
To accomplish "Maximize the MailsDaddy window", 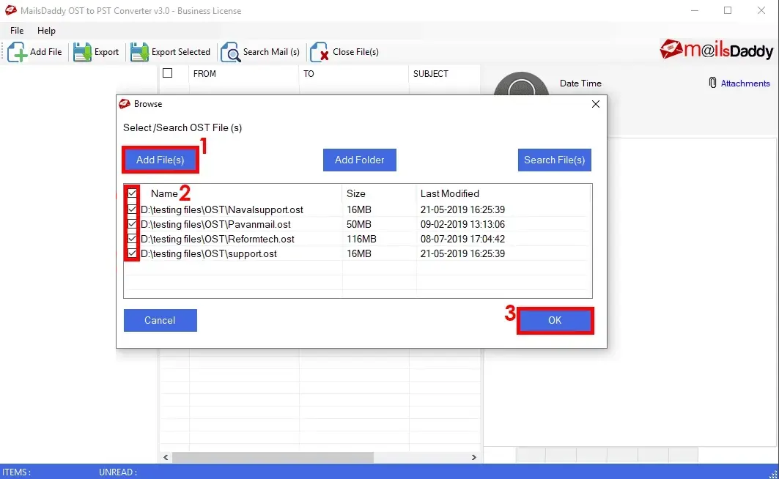I will pyautogui.click(x=727, y=10).
